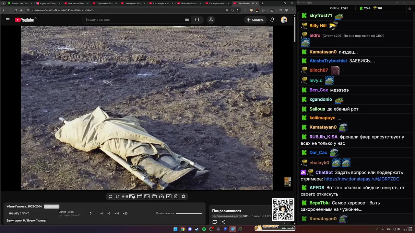Bookmark the page with the star icon
415x233 pixels.
[237, 10]
